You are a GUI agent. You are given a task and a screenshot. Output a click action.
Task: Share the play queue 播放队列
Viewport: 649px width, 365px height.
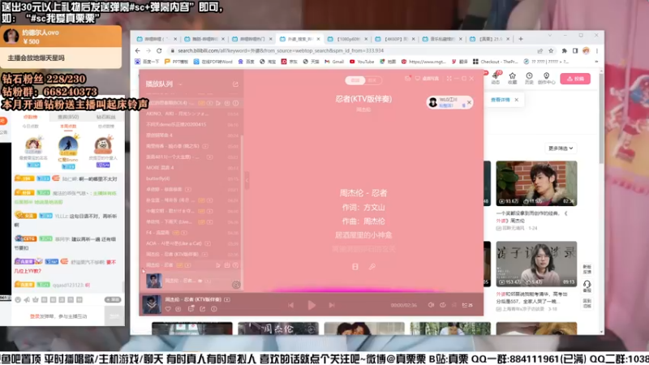click(235, 84)
